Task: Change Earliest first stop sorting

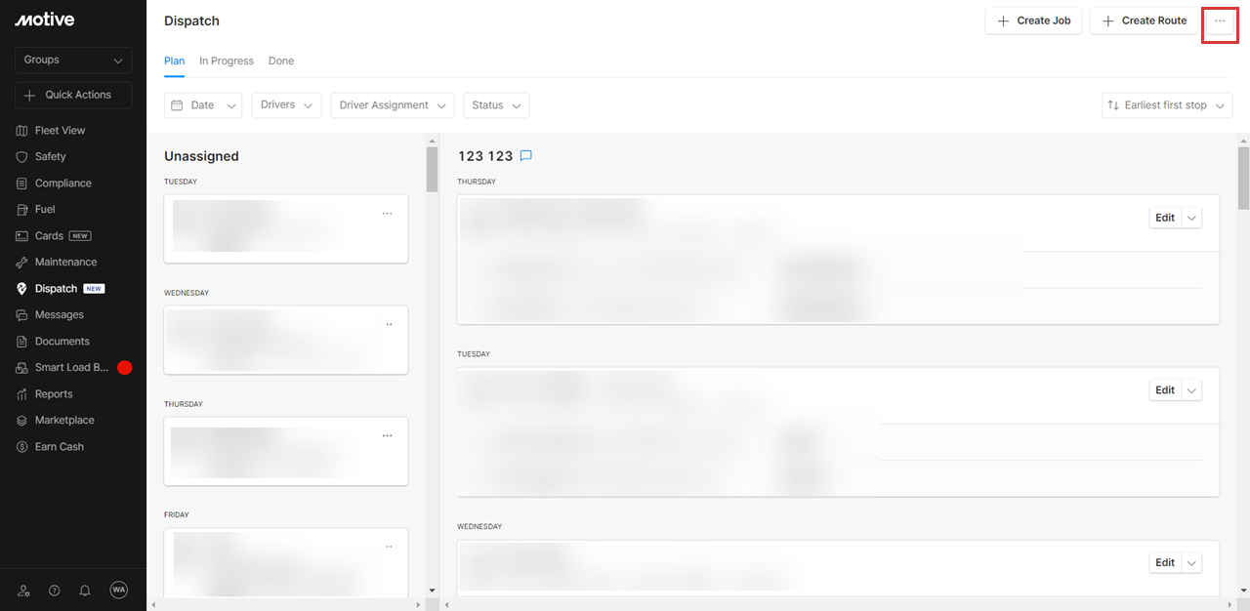Action: click(1167, 105)
